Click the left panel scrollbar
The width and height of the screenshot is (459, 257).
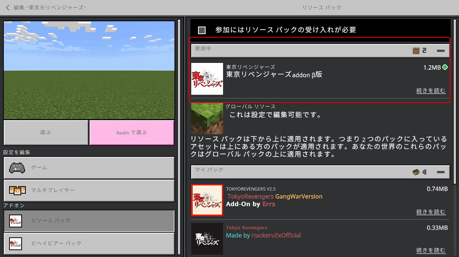click(x=179, y=136)
